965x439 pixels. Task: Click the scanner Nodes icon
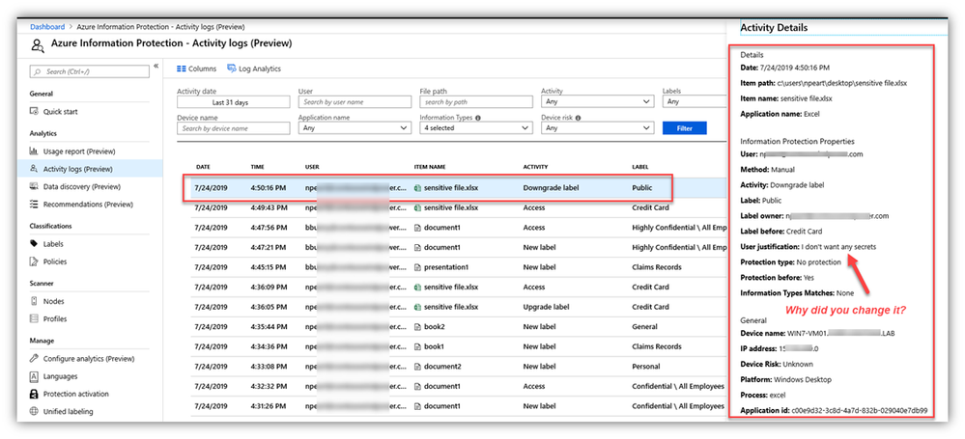coord(34,301)
